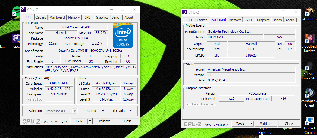317x138 pixels.
Task: Open About tab in right CPU-Z window
Action: [x=290, y=20]
